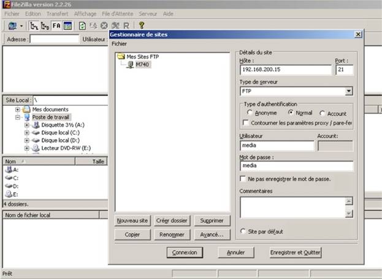Click the Disque local (C:) drive icon

point(36,133)
